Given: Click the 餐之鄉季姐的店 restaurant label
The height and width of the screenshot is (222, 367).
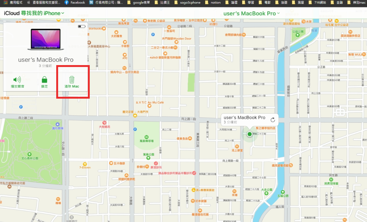Looking at the screenshot, I should coord(266,128).
